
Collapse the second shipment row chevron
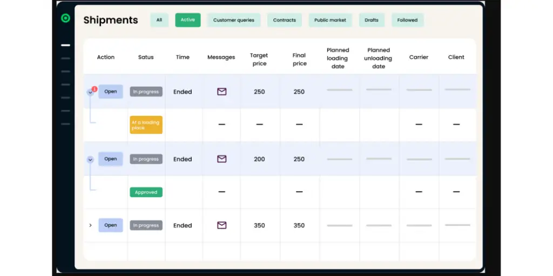[90, 160]
